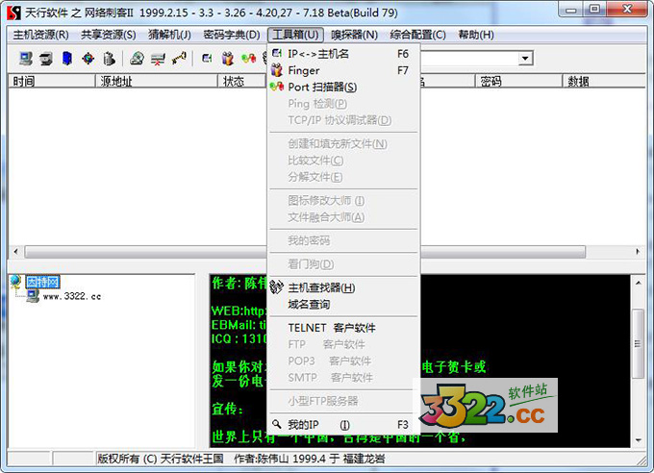Click the info panel scroll down arrow

(639, 439)
